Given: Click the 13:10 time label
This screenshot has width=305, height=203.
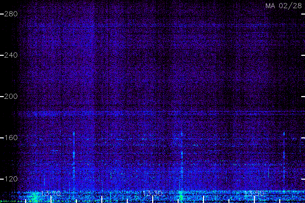Looking at the screenshot, I should coord(51,193).
